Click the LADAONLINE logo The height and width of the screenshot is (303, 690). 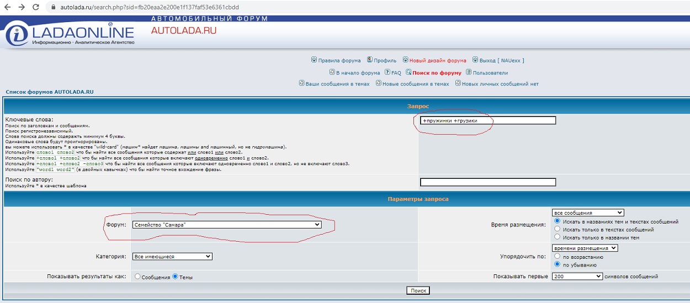70,34
